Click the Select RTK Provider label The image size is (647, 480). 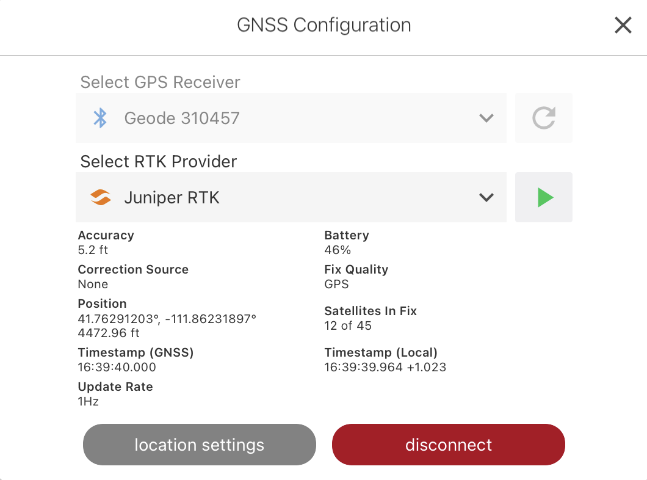pyautogui.click(x=159, y=161)
